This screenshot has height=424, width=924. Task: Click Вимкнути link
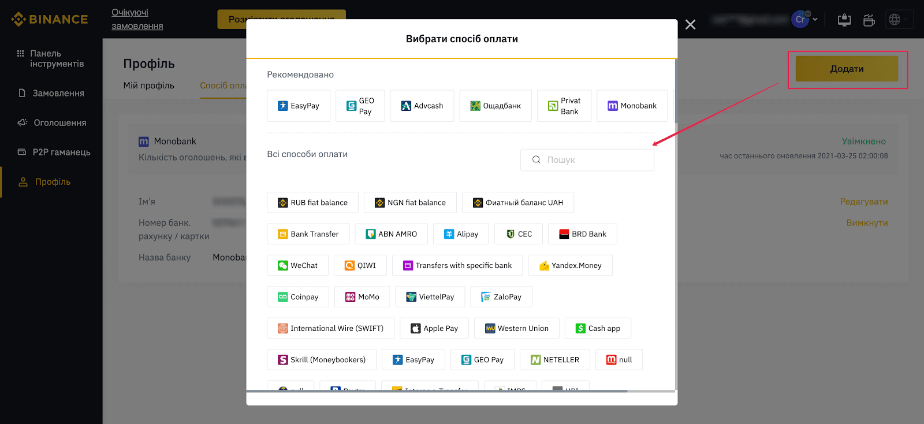[867, 223]
